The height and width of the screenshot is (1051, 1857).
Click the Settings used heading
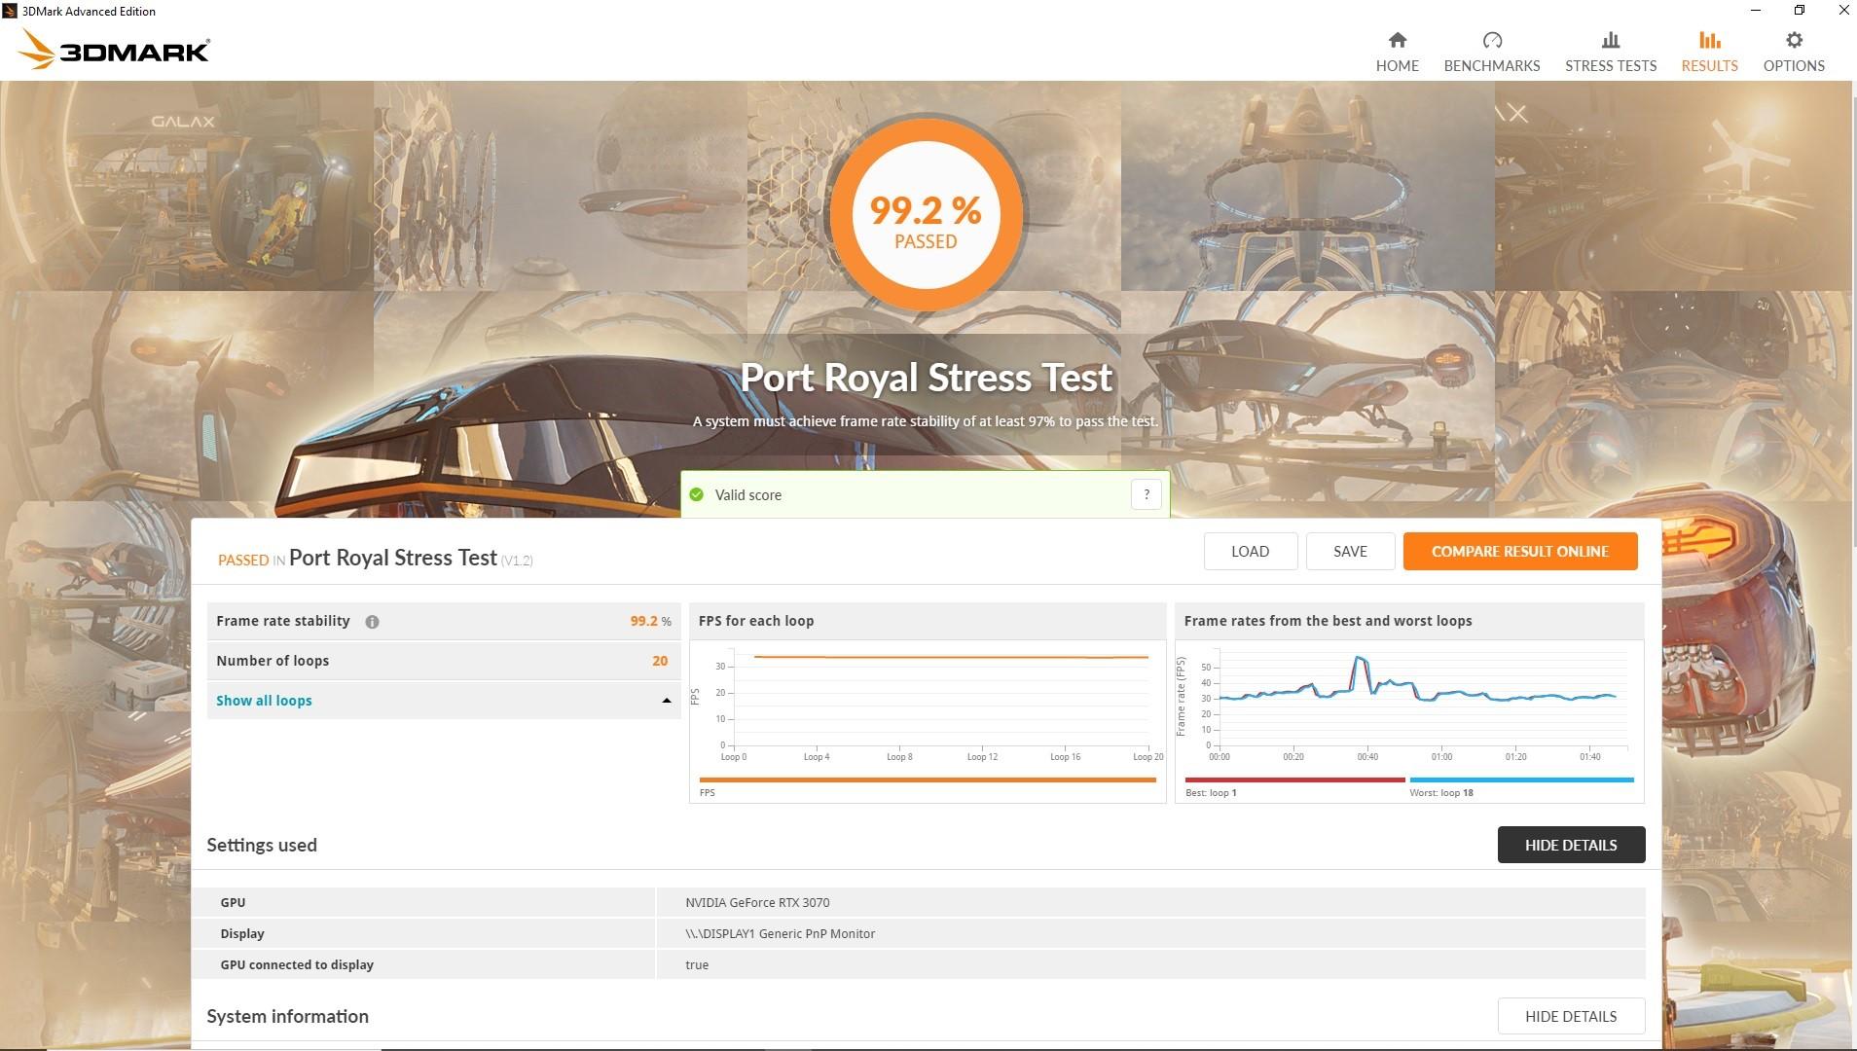pyautogui.click(x=262, y=845)
